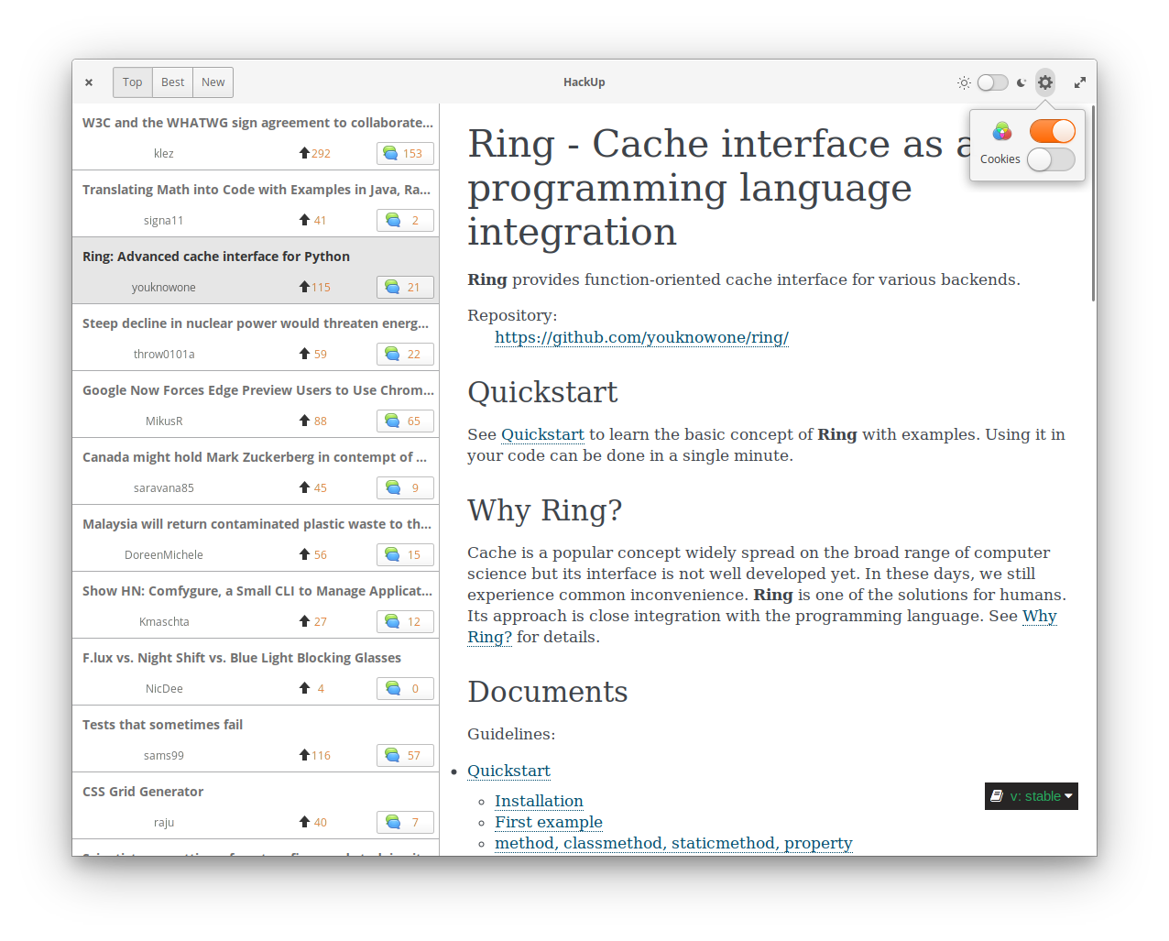Screen dimensions: 1169x941
Task: Click upvote arrow for CSS Grid Generator
Action: (x=304, y=822)
